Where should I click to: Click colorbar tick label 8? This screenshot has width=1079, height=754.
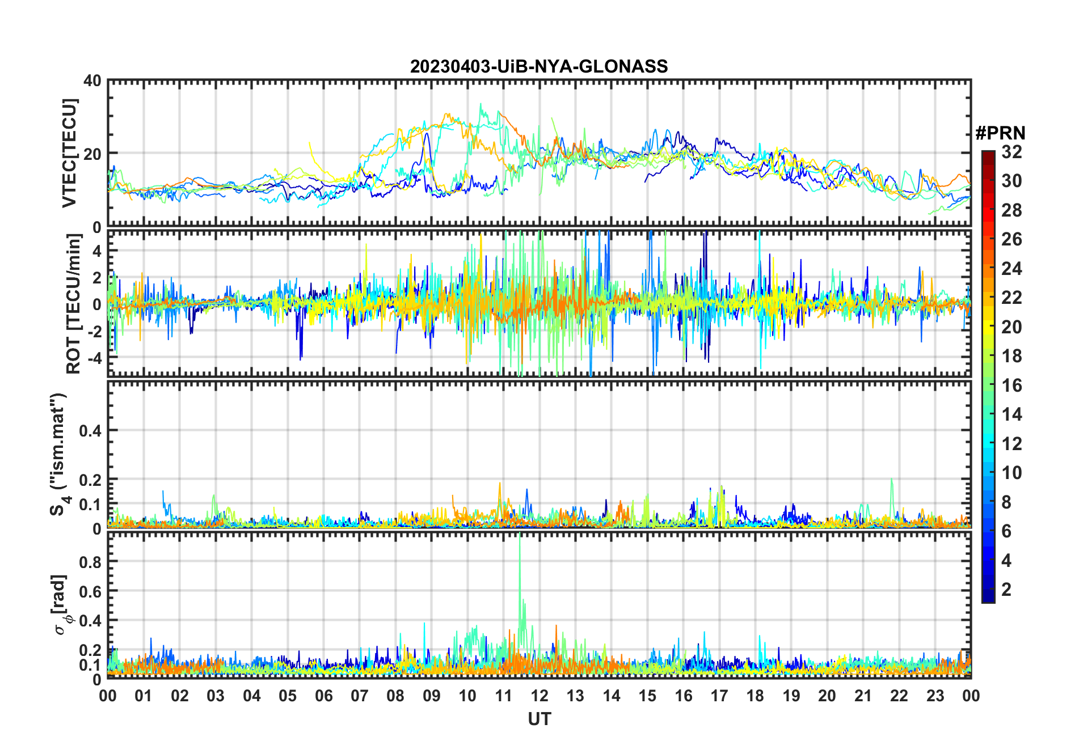coord(1006,502)
